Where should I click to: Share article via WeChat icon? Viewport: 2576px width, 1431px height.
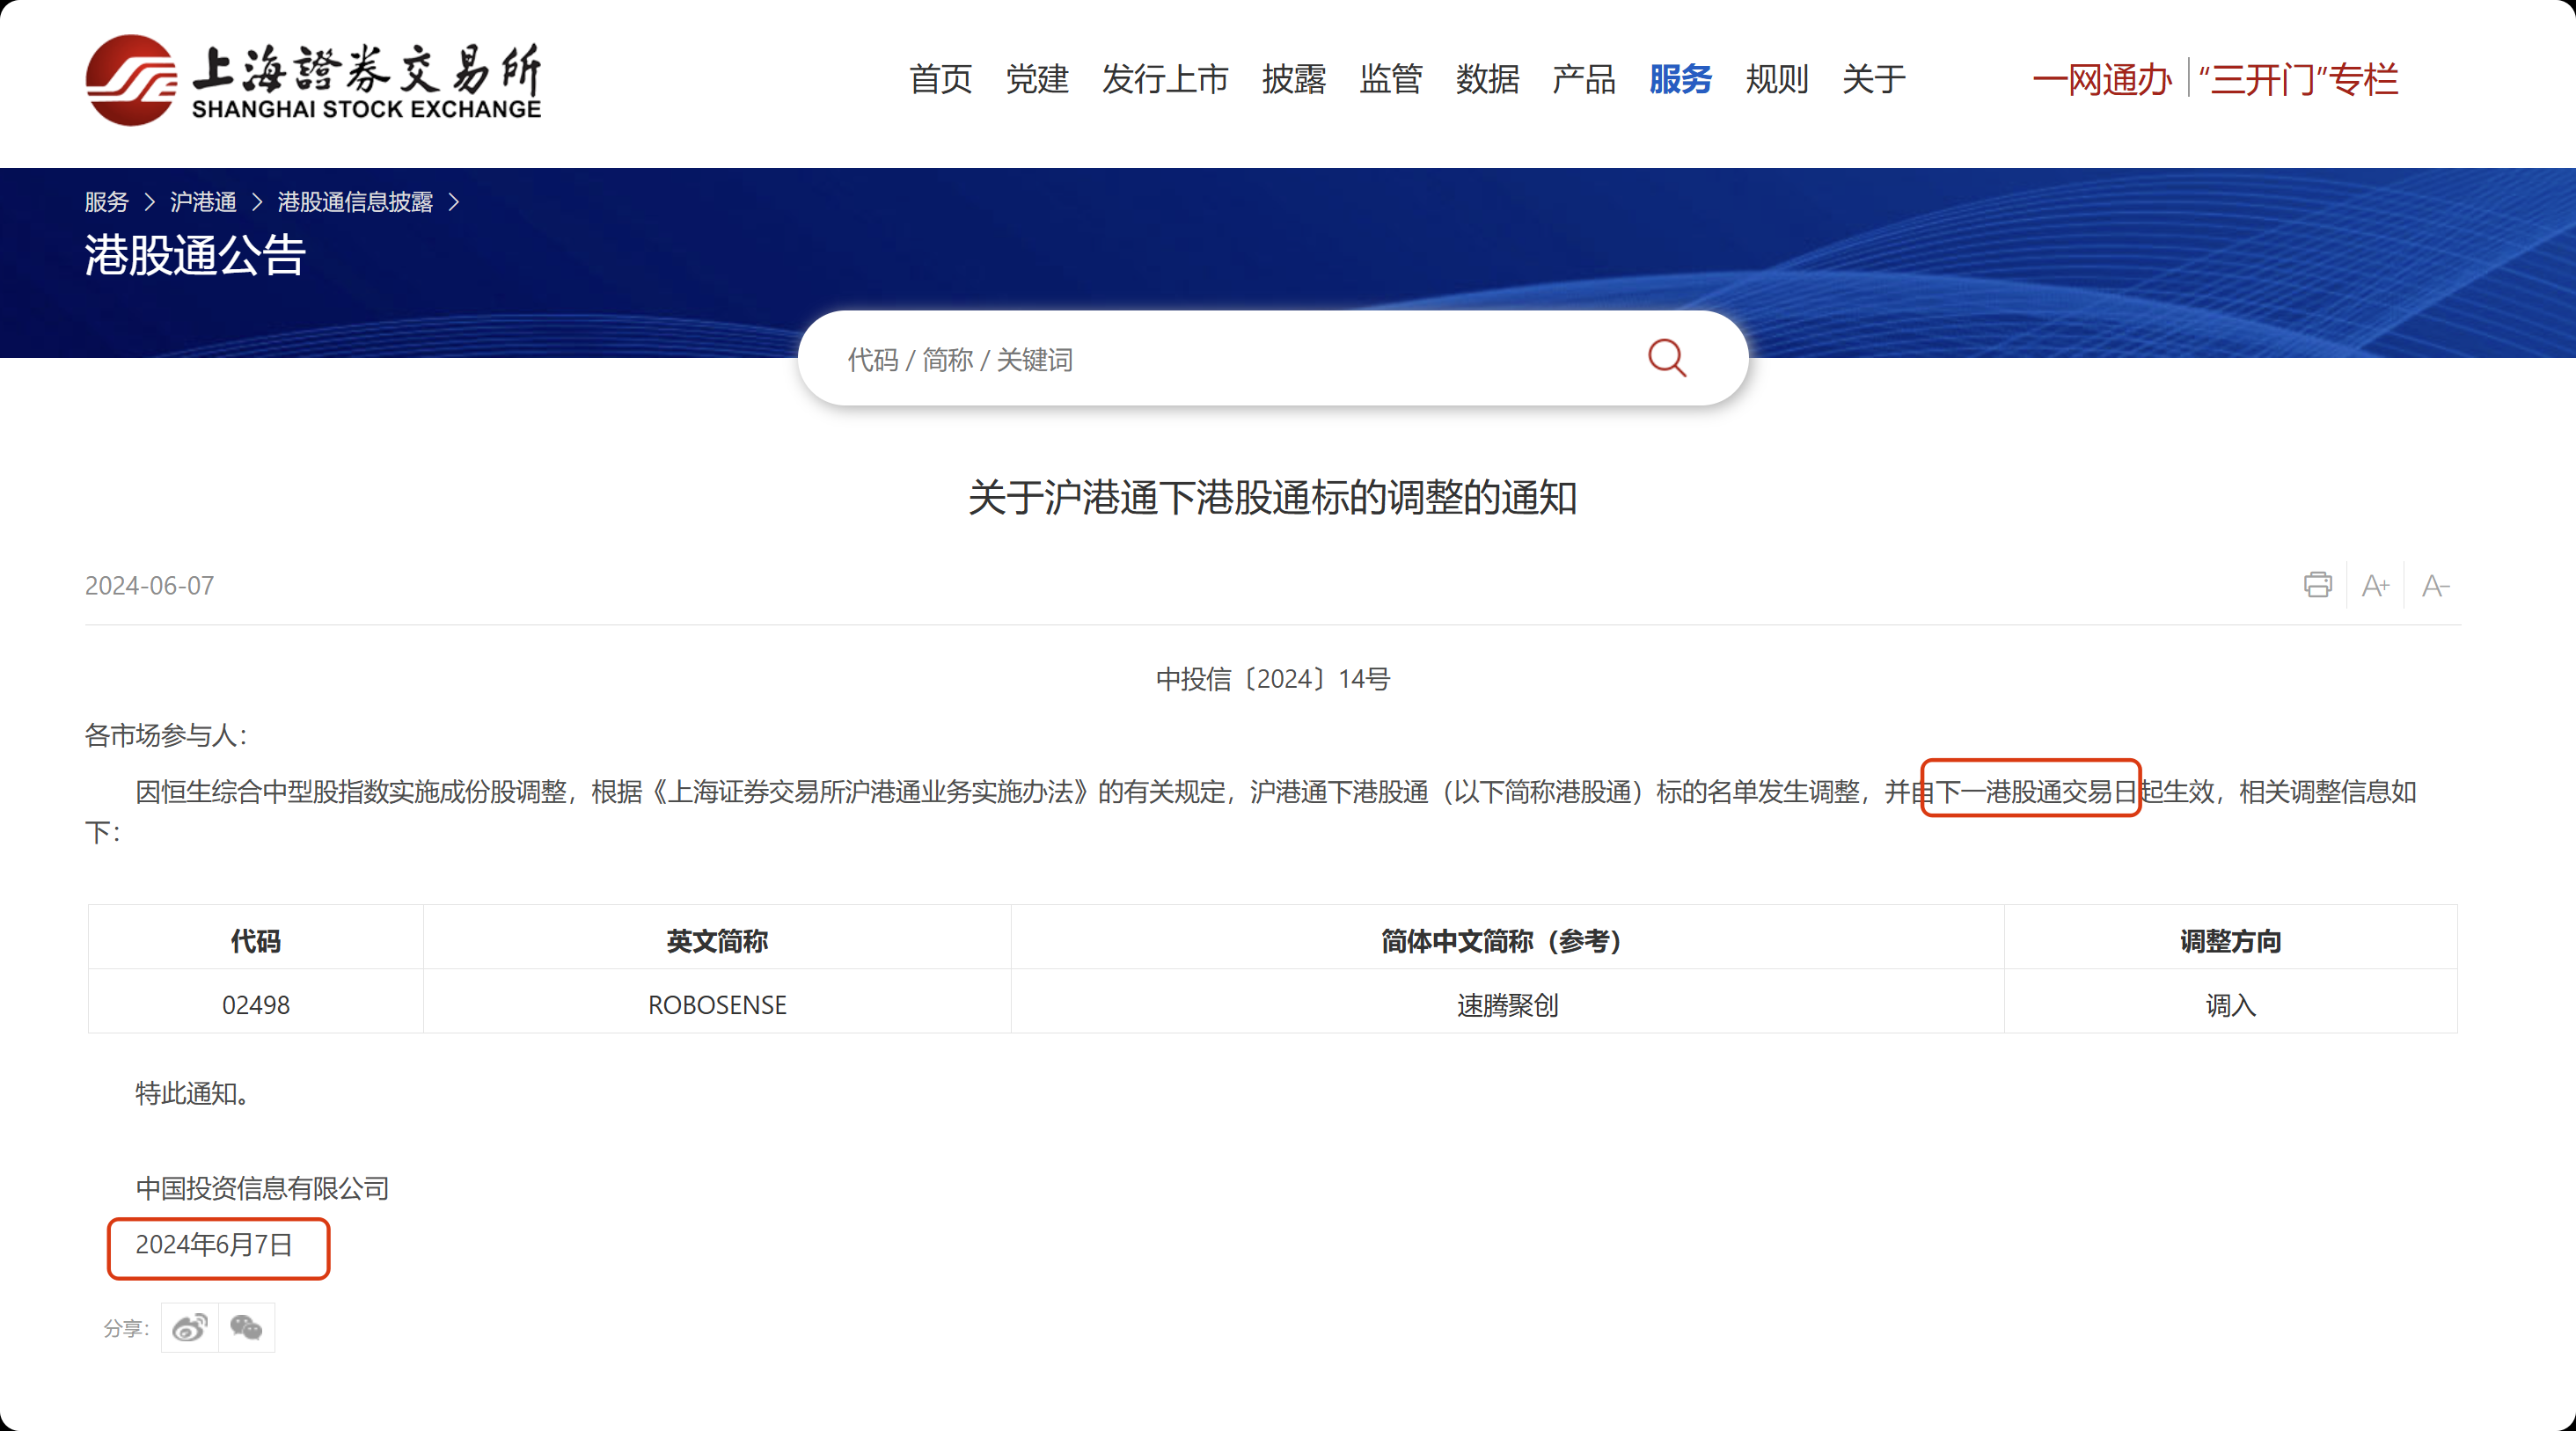tap(246, 1328)
